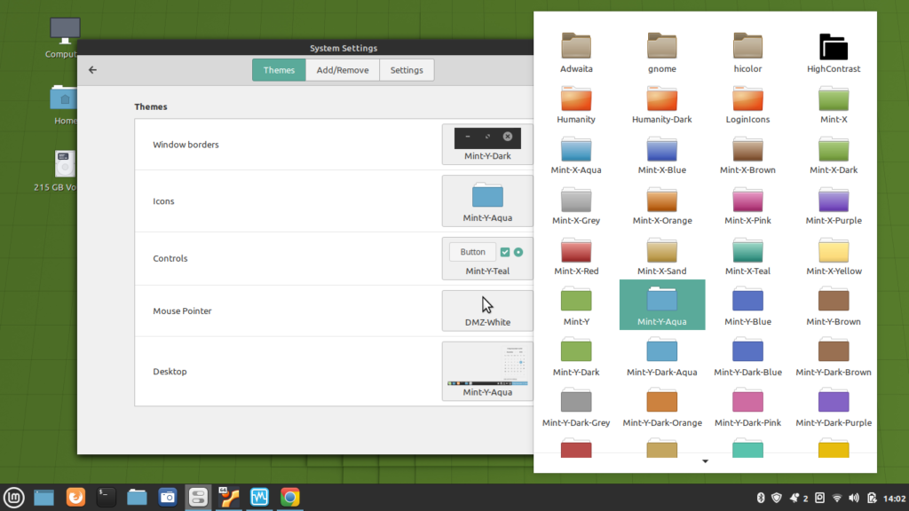Select the Mint-X-Teal icon theme
The image size is (909, 511).
pyautogui.click(x=747, y=256)
